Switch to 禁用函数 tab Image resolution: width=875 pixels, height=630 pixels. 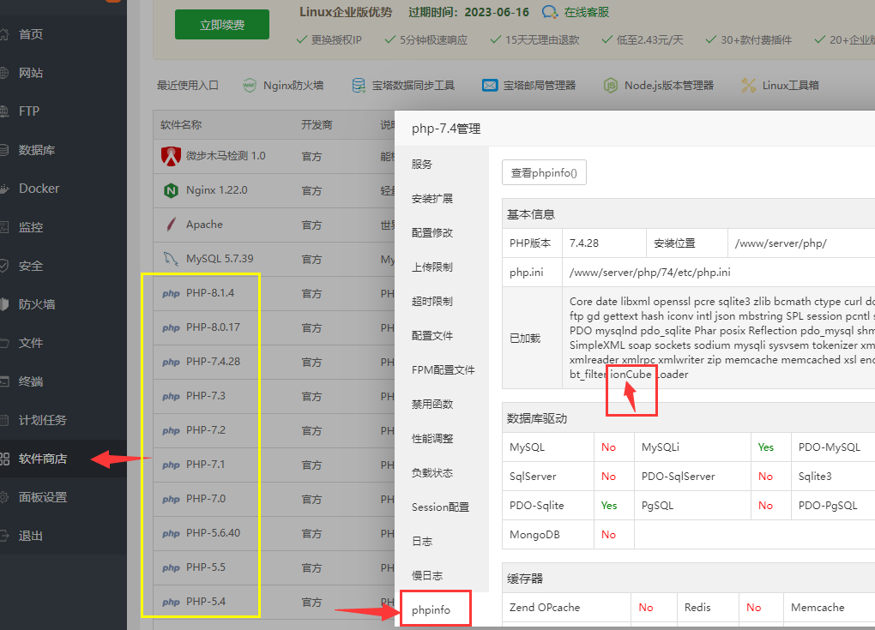tap(432, 405)
